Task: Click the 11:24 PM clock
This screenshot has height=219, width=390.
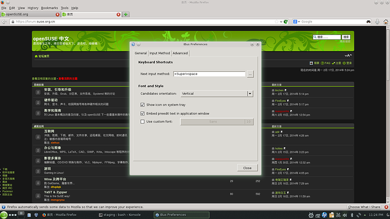Action: click(376, 215)
